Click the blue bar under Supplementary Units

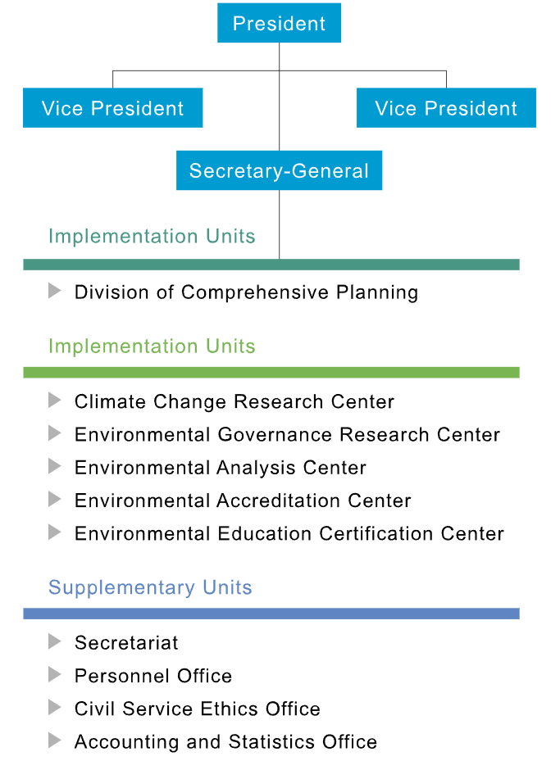pyautogui.click(x=271, y=614)
